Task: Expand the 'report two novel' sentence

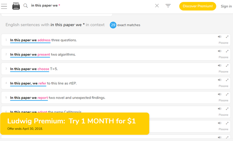Action: 227,94
